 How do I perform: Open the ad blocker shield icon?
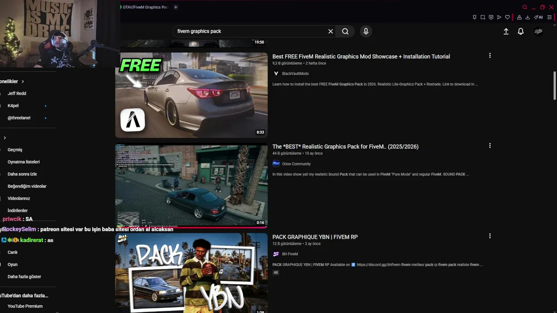click(x=491, y=17)
